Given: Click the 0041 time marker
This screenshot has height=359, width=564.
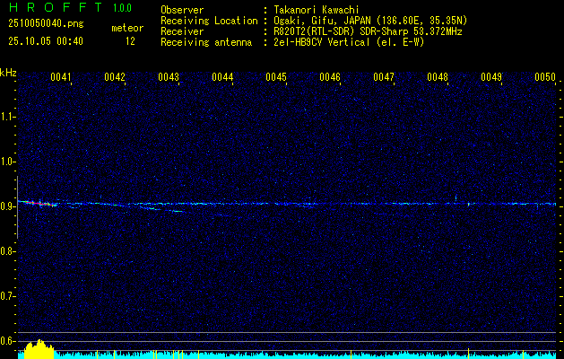Looking at the screenshot, I should tap(61, 77).
